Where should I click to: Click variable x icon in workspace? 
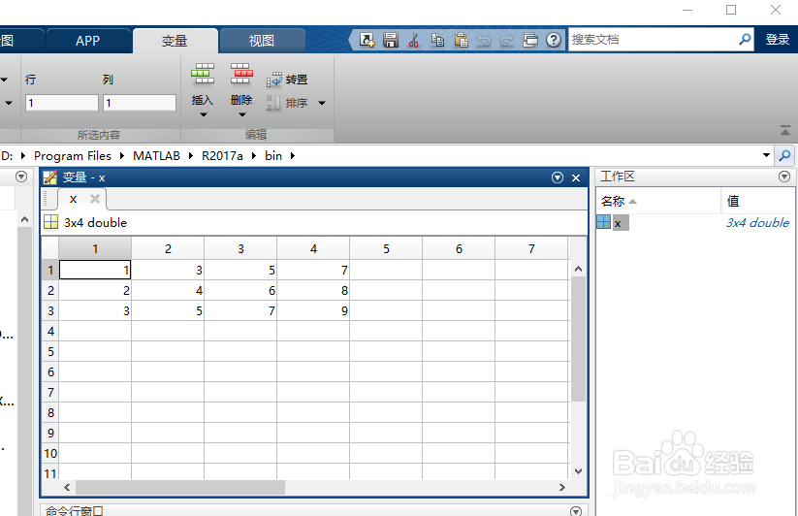tap(603, 222)
